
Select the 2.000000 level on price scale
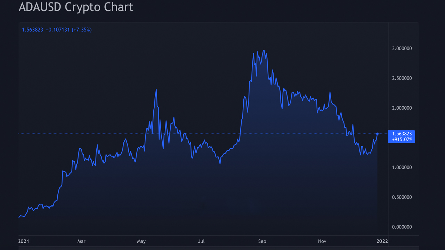[402, 108]
